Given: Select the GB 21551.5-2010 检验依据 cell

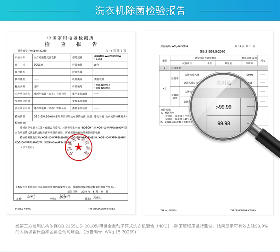Looking at the screenshot, I should point(80,116).
